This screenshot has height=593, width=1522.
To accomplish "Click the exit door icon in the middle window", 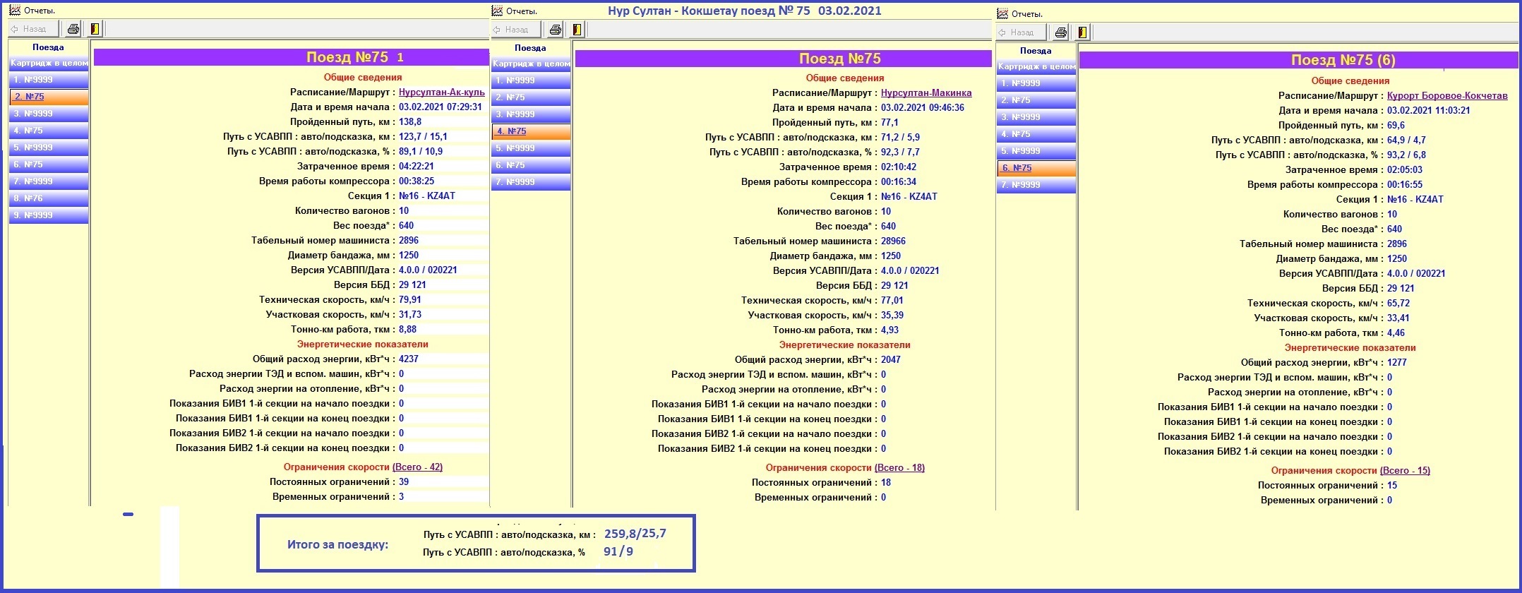I will point(577,30).
